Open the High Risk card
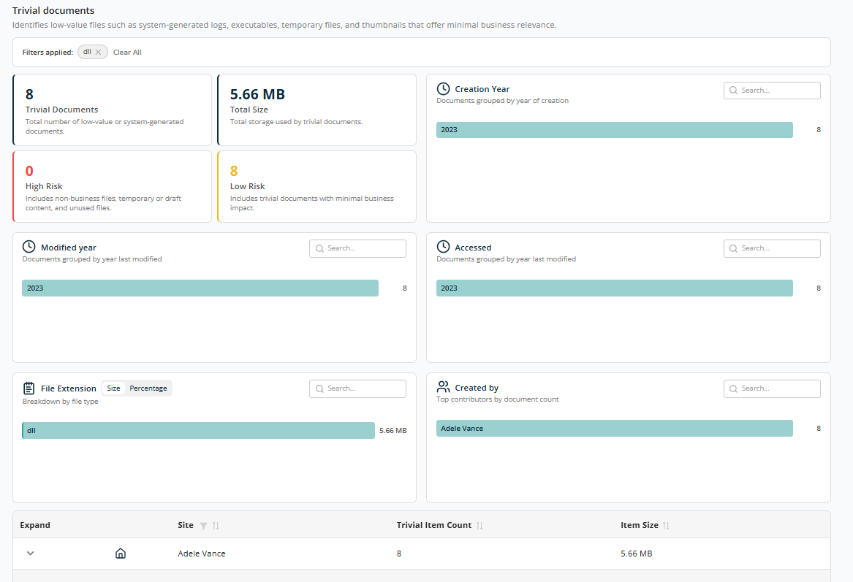 click(112, 186)
